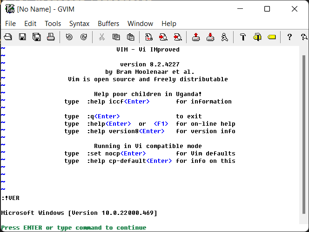
Task: Click the Find help search icon
Action: pyautogui.click(x=304, y=37)
